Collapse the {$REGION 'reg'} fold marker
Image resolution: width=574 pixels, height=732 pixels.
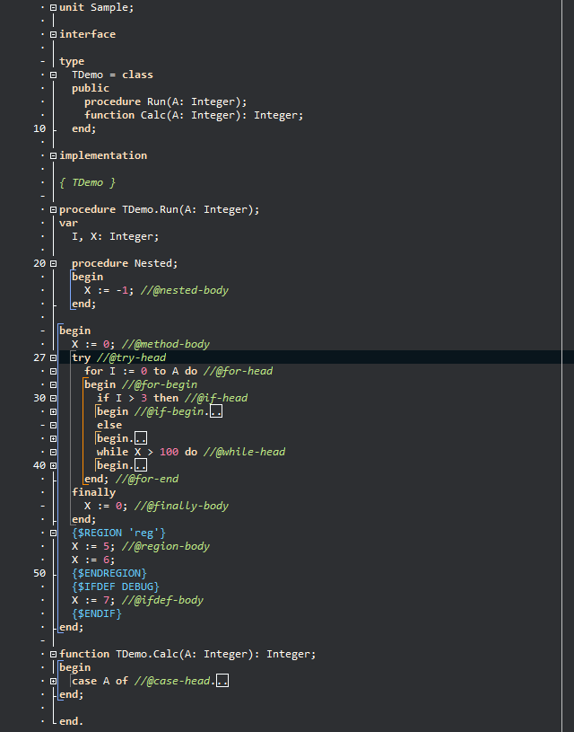(x=53, y=533)
